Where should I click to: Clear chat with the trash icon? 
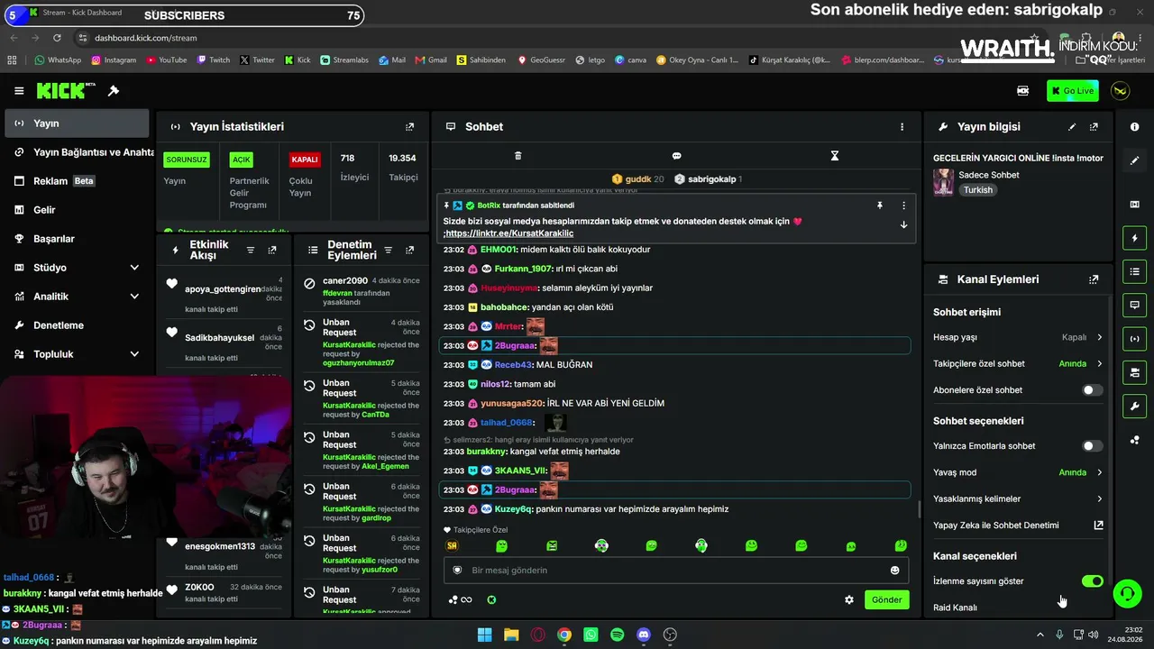pyautogui.click(x=517, y=156)
